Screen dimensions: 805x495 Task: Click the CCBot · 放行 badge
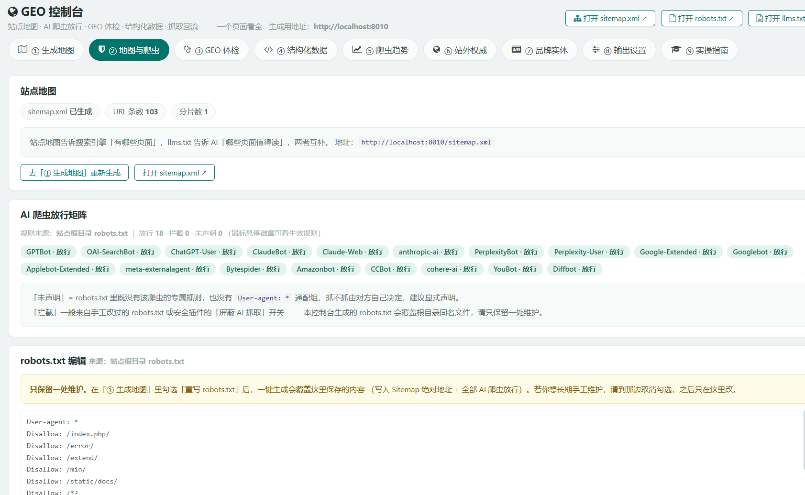coord(391,269)
